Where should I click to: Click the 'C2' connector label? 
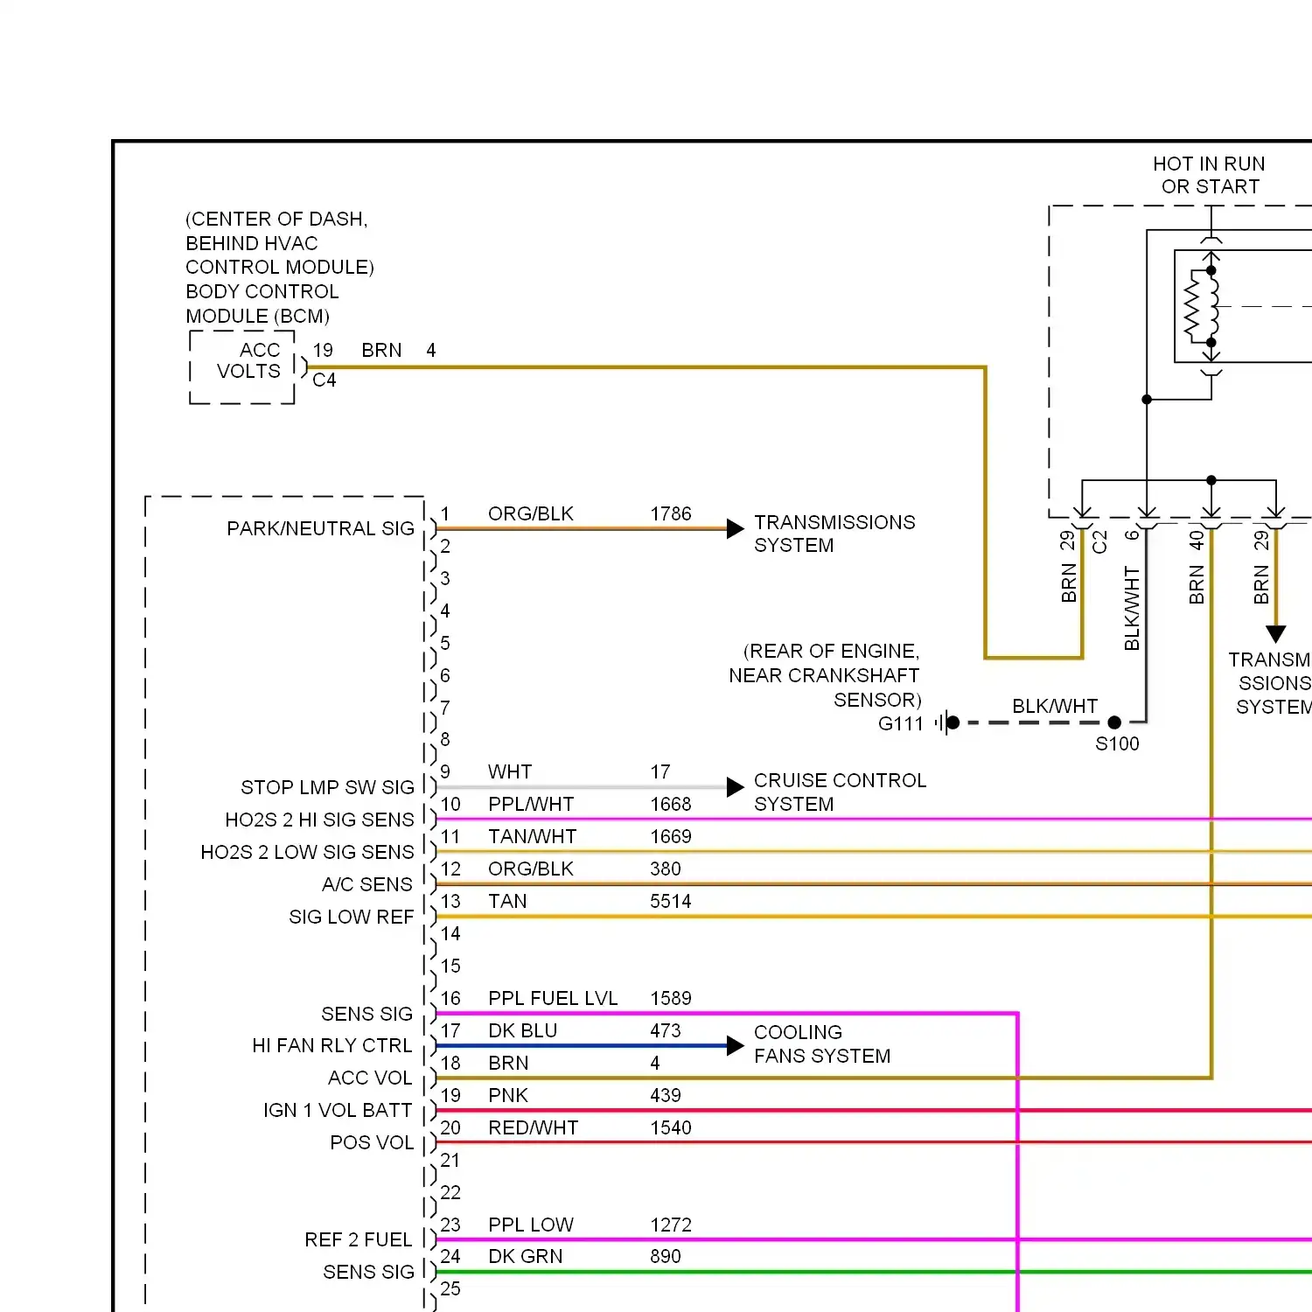coord(1099,542)
